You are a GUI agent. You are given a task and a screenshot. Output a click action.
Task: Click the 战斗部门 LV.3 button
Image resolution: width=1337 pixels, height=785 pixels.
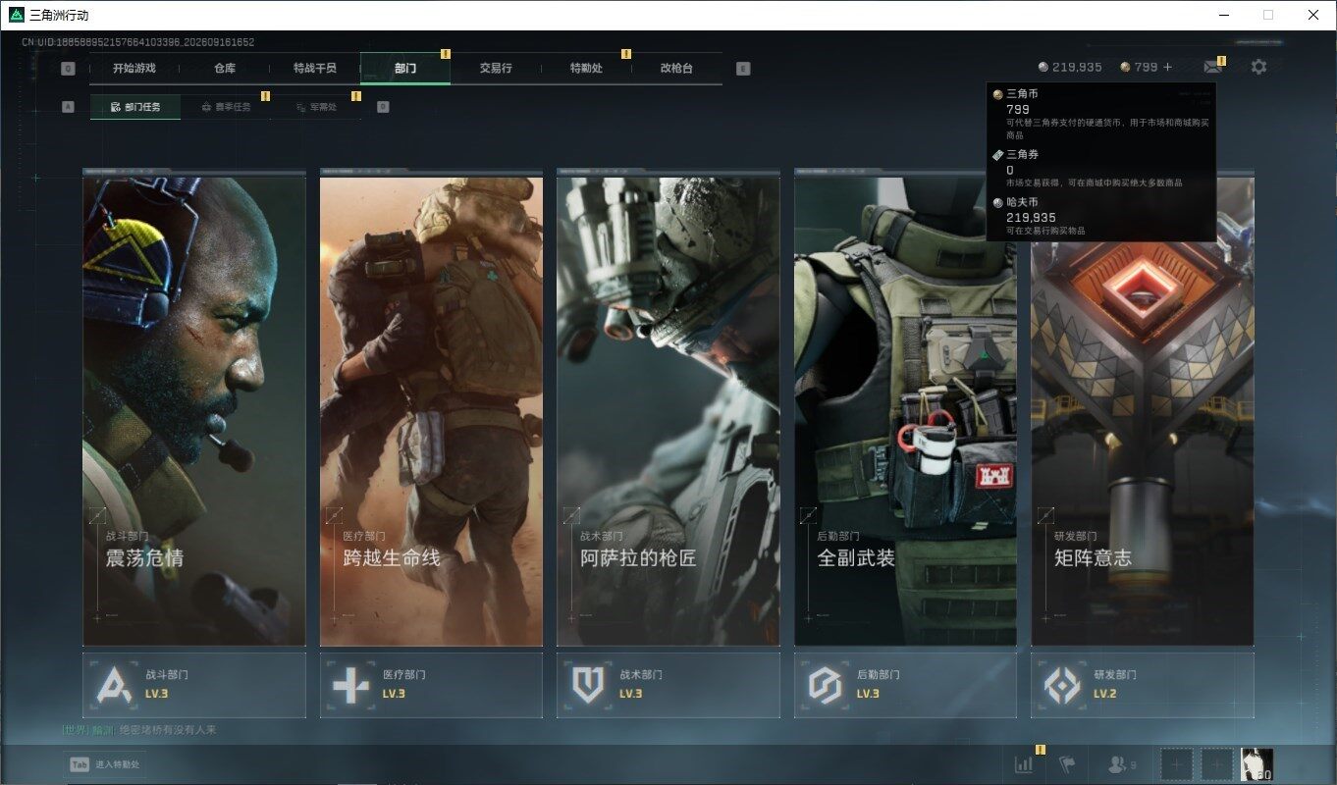coord(194,685)
